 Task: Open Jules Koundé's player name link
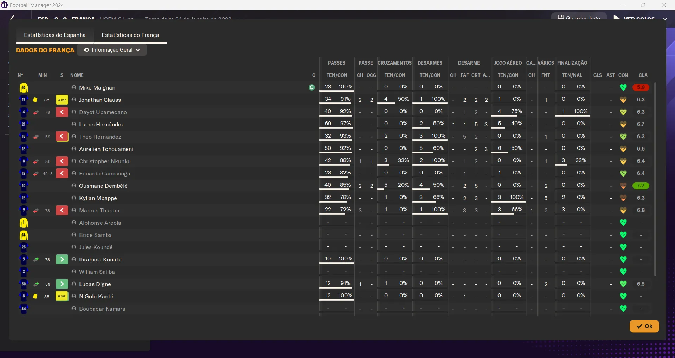tap(96, 247)
